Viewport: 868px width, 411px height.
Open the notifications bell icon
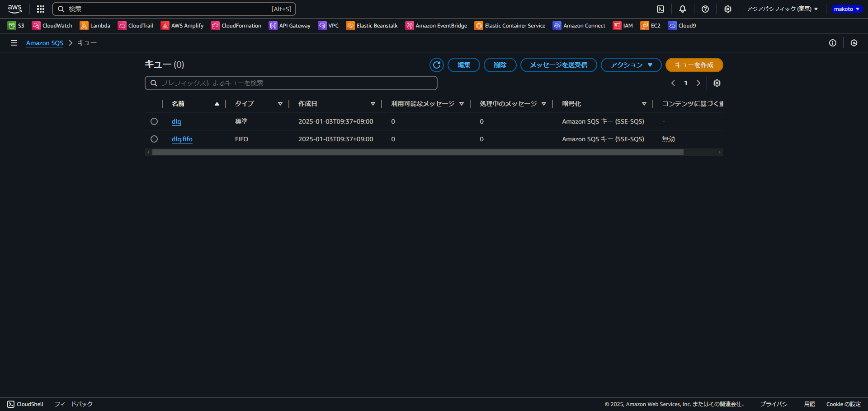tap(683, 9)
